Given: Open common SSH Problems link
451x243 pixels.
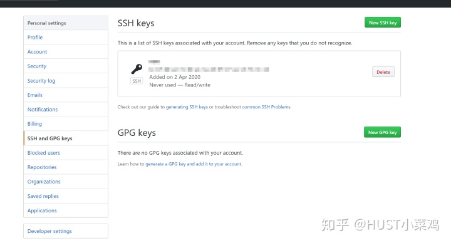Looking at the screenshot, I should point(266,107).
